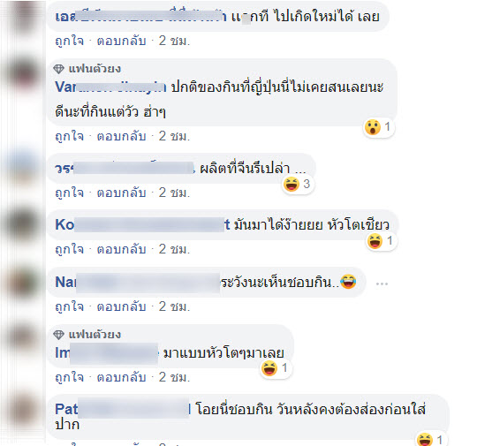Open the laughing reaction on the Im big-head comment

(275, 368)
